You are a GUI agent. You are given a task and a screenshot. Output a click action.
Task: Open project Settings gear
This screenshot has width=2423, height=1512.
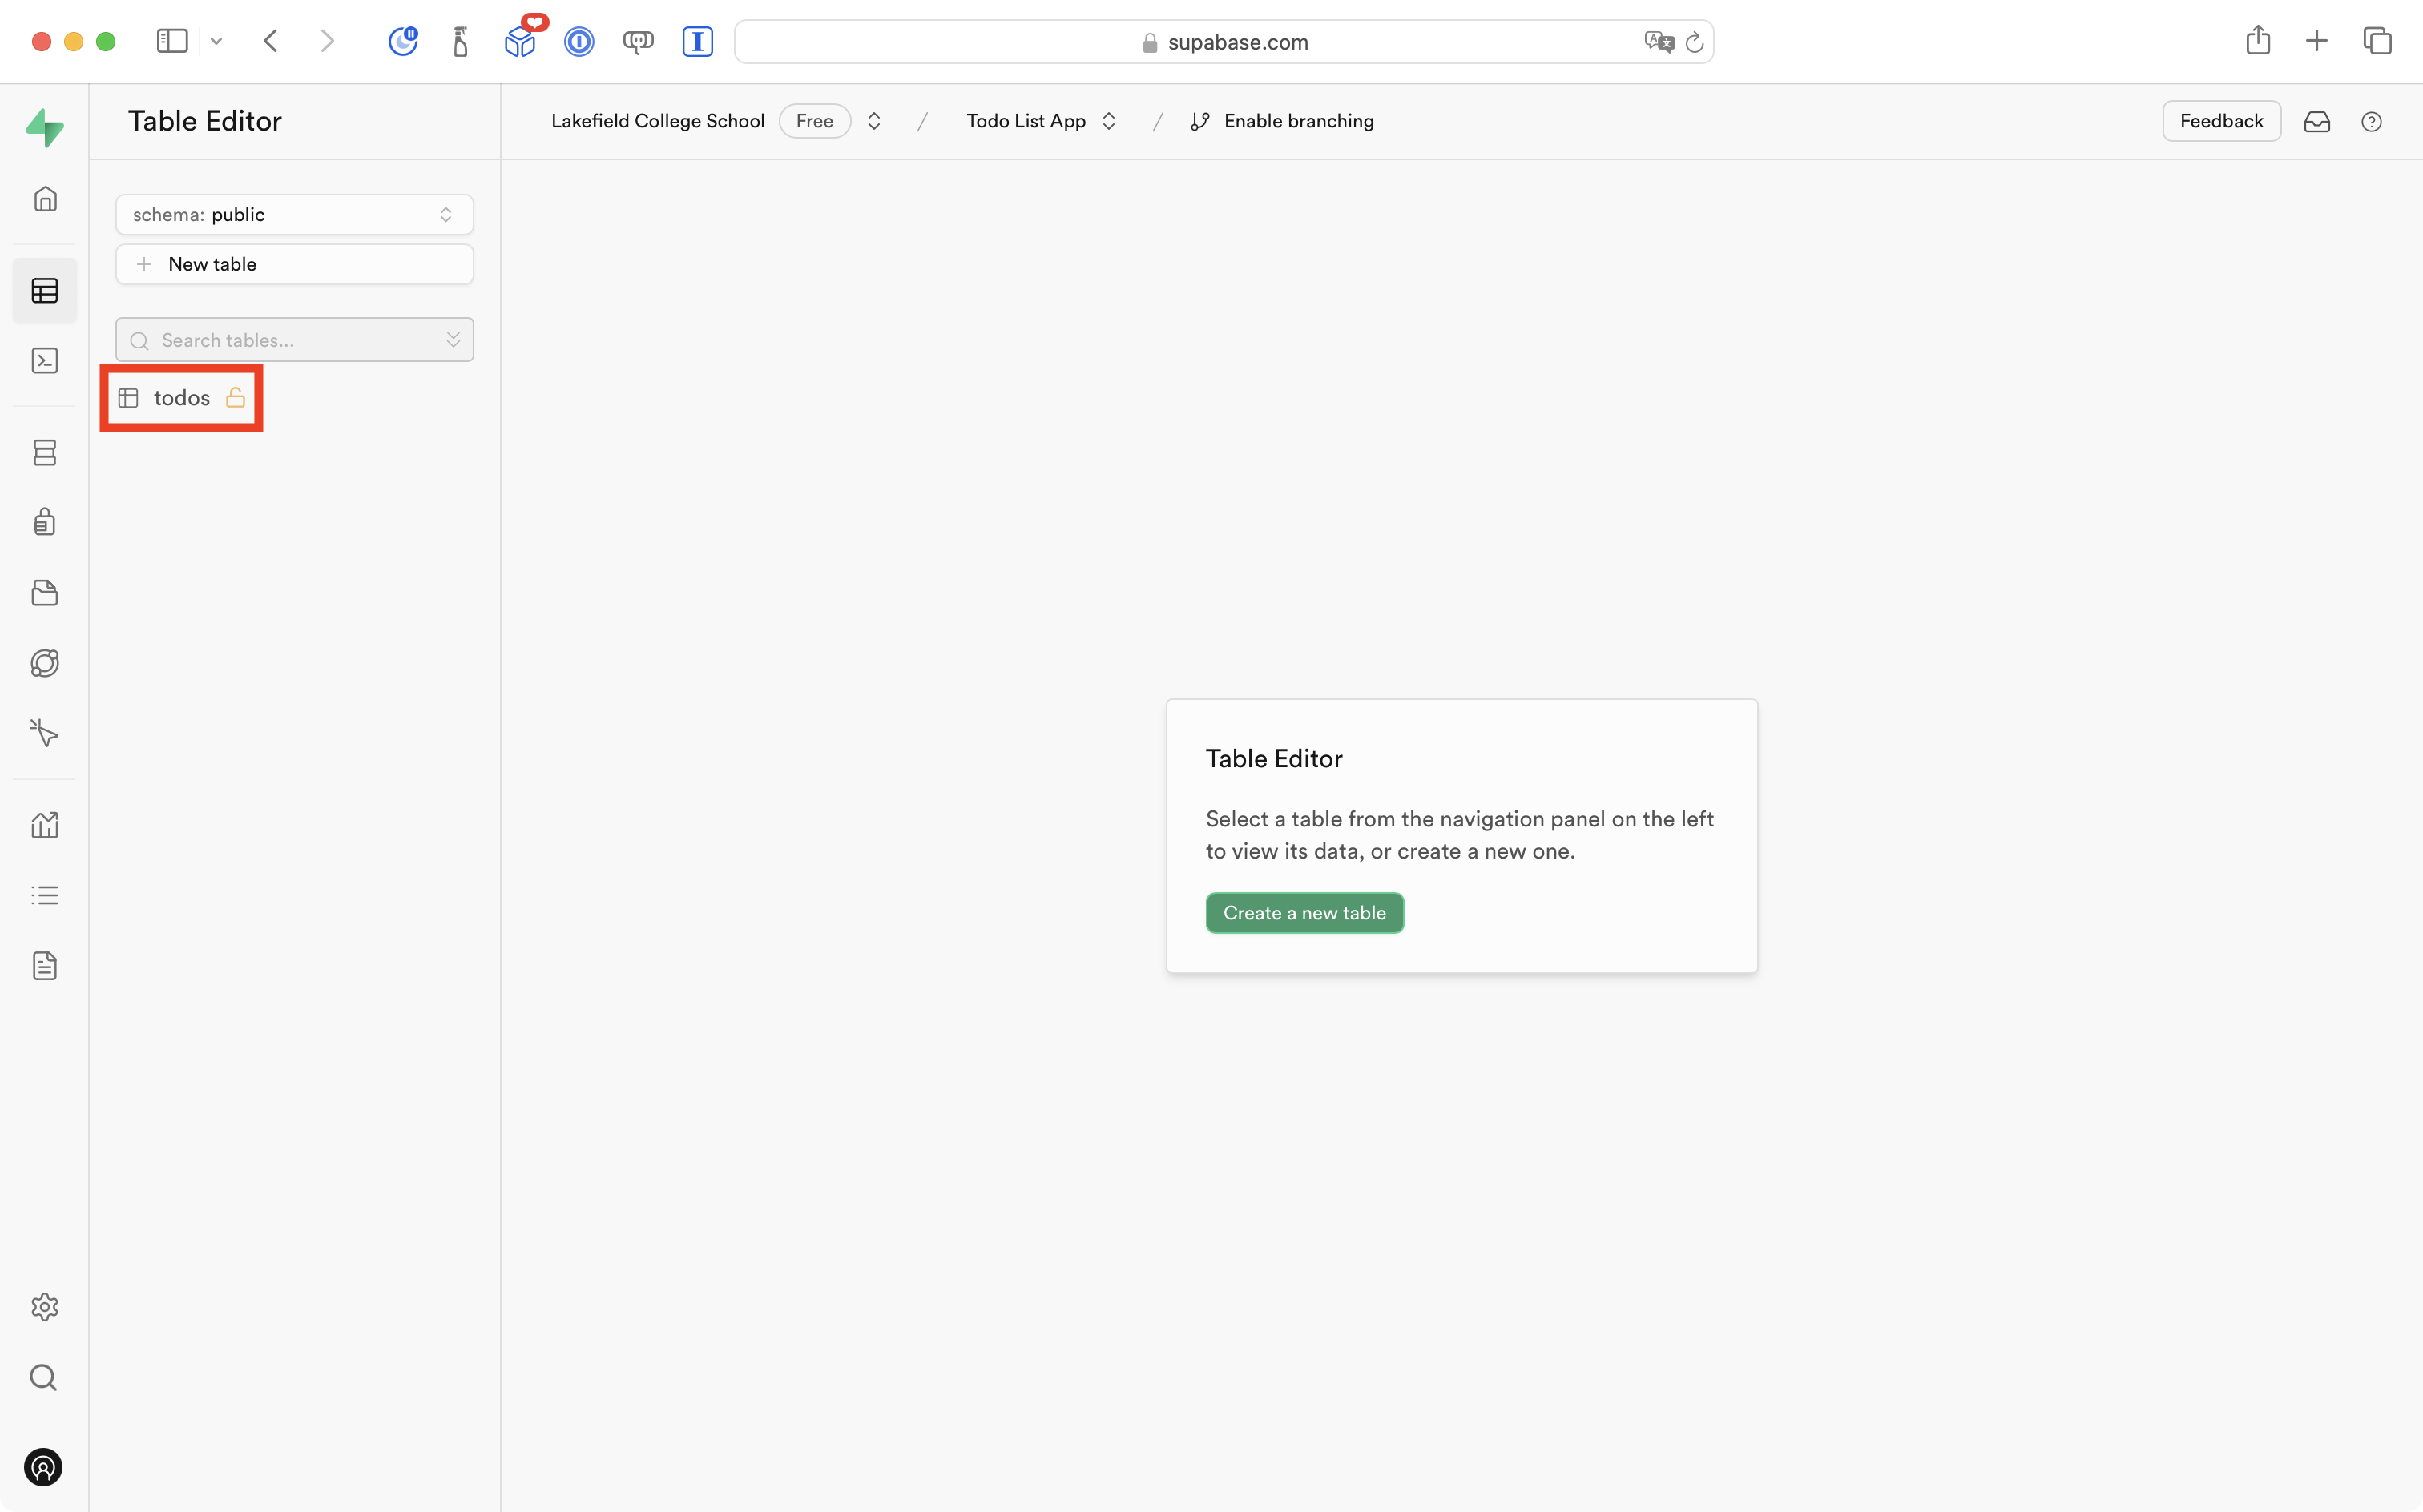coord(45,1306)
